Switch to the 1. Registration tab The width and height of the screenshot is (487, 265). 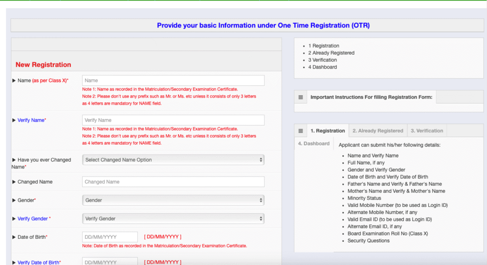[x=328, y=131]
